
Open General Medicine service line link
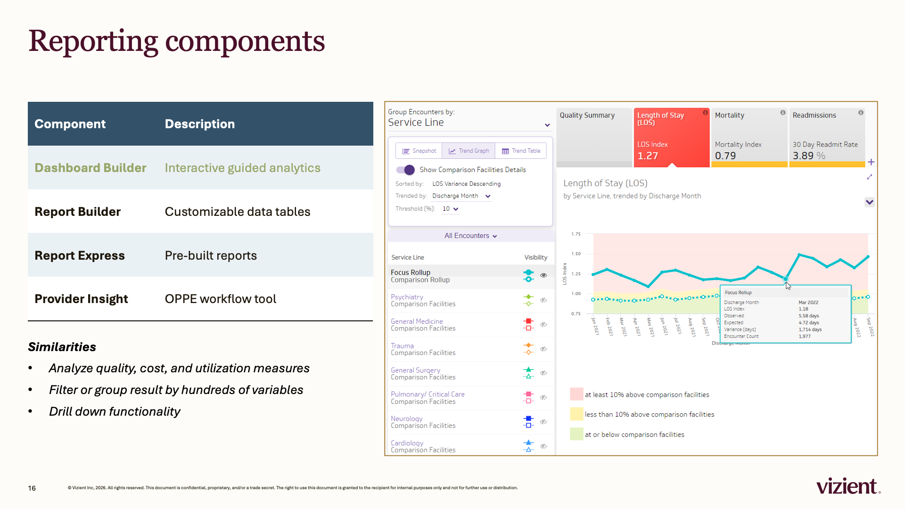417,321
